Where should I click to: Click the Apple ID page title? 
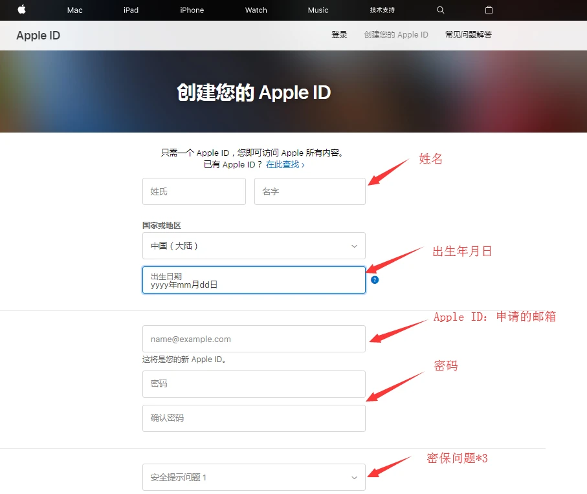(38, 36)
